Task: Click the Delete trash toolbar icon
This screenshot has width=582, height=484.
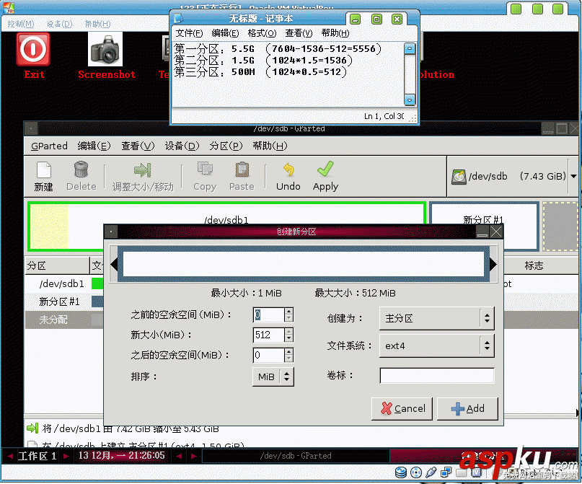Action: pos(81,170)
